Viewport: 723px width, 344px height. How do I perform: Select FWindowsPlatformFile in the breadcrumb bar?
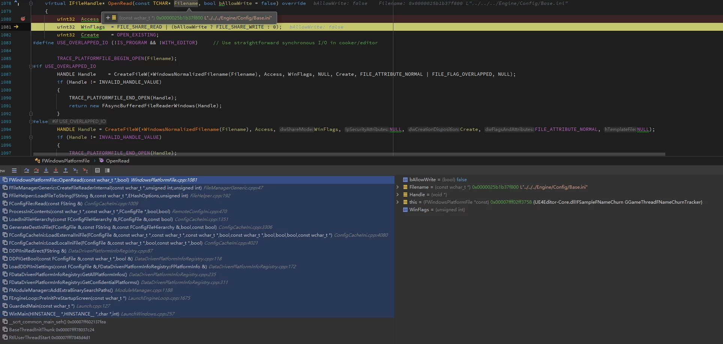[66, 161]
